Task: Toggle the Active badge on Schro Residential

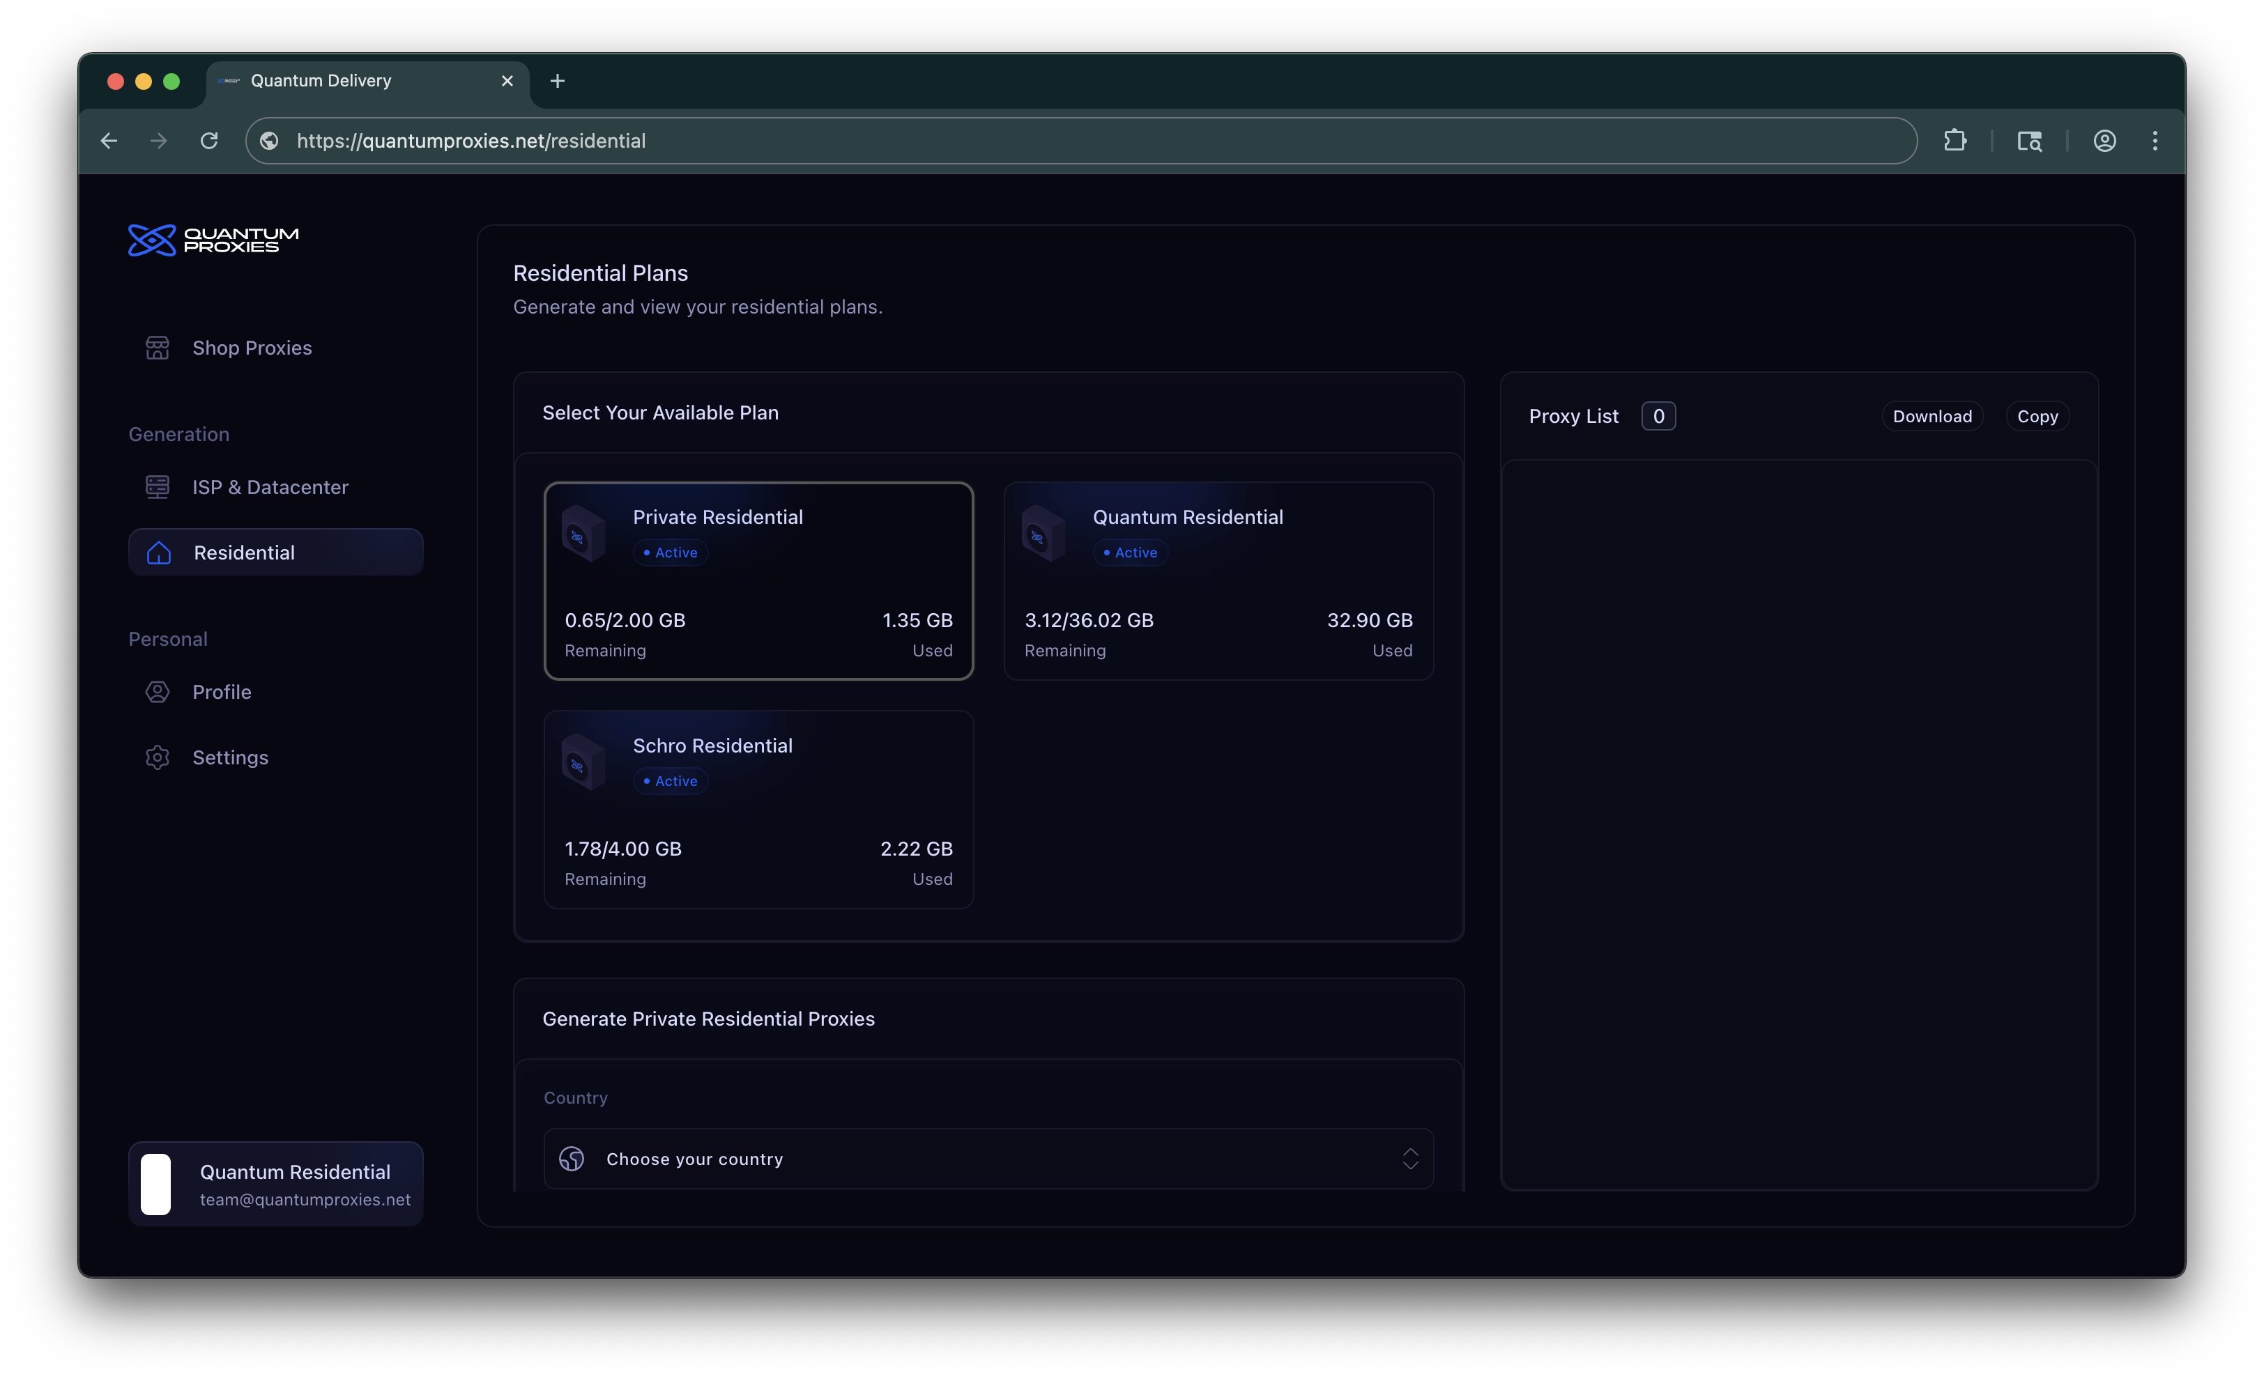Action: point(670,780)
